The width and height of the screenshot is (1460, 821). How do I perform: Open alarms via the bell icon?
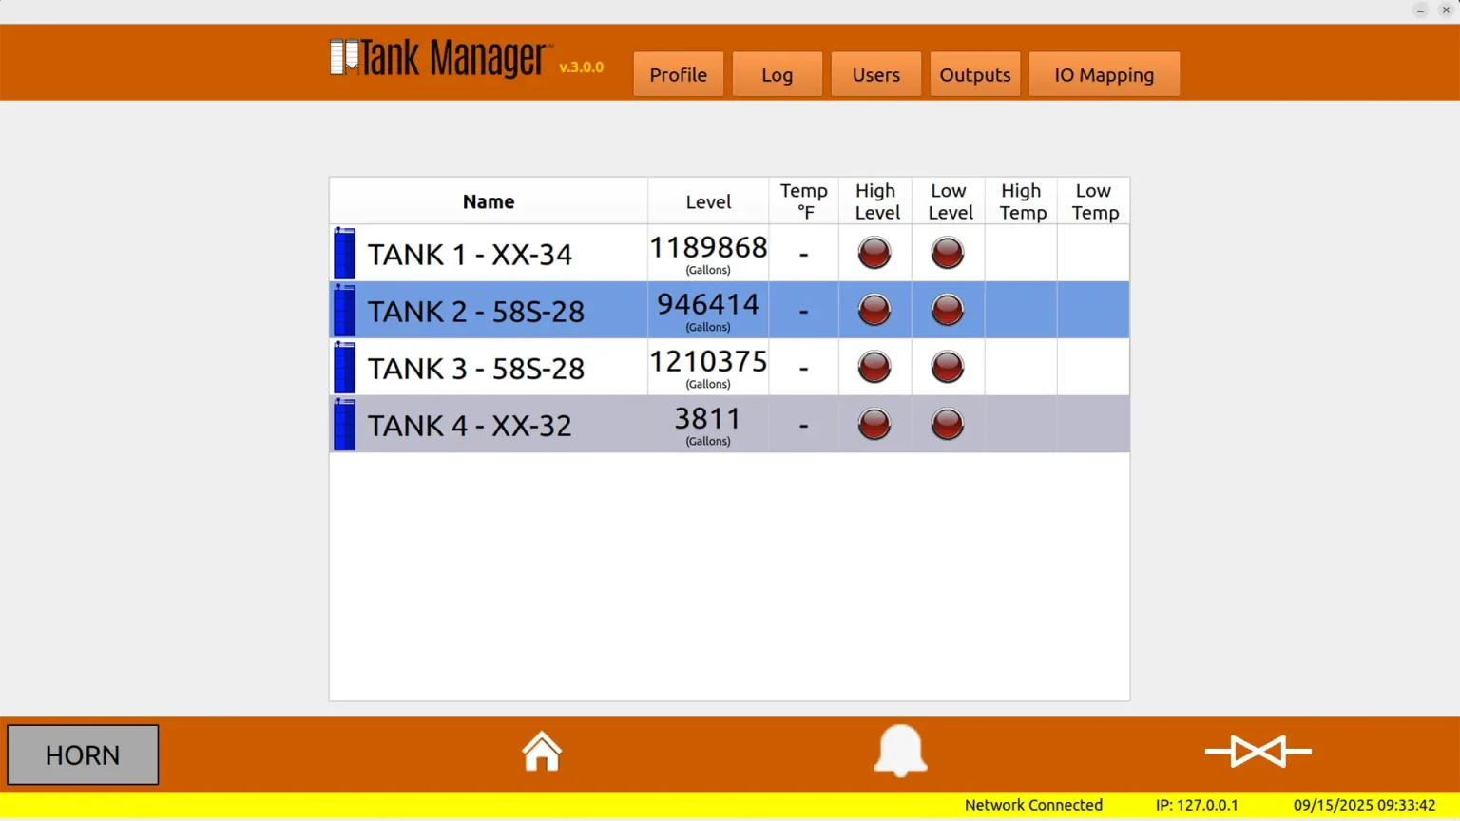900,751
